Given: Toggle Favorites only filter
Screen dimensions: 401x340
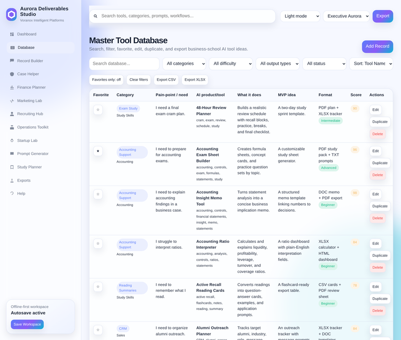Looking at the screenshot, I should click(x=106, y=80).
